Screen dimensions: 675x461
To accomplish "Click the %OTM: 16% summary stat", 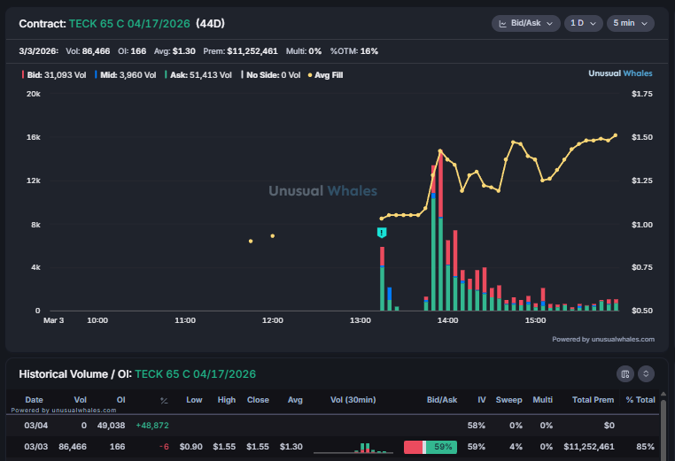I will [x=353, y=51].
